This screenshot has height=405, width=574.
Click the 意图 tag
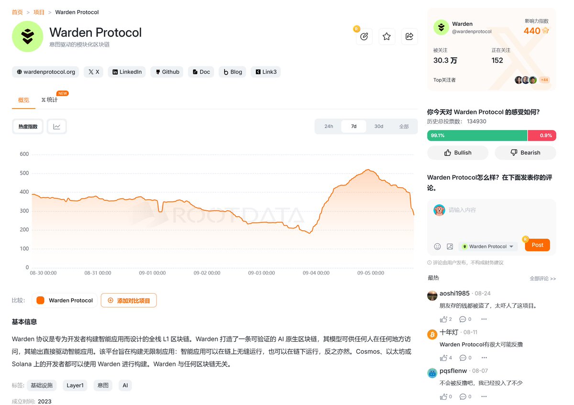(x=103, y=385)
